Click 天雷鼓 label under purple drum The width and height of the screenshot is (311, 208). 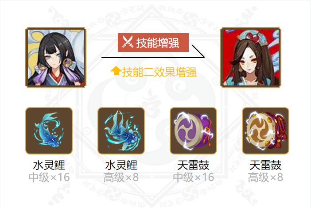point(194,165)
